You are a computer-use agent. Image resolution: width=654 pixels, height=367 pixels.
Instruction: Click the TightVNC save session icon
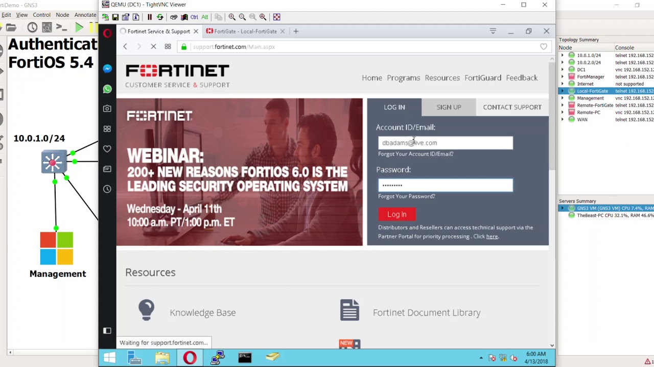click(x=115, y=17)
